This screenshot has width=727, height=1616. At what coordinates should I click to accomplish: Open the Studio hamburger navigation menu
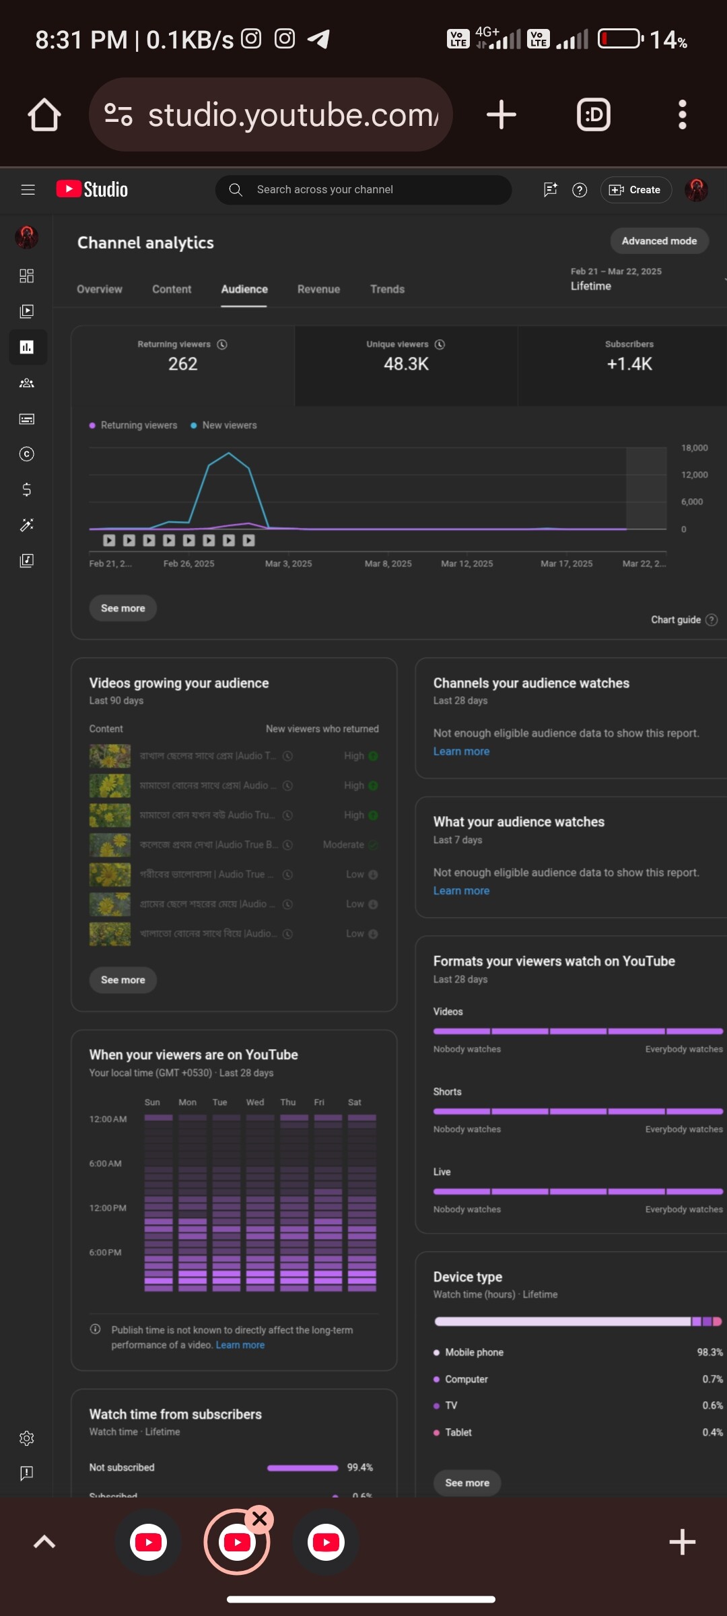[28, 190]
